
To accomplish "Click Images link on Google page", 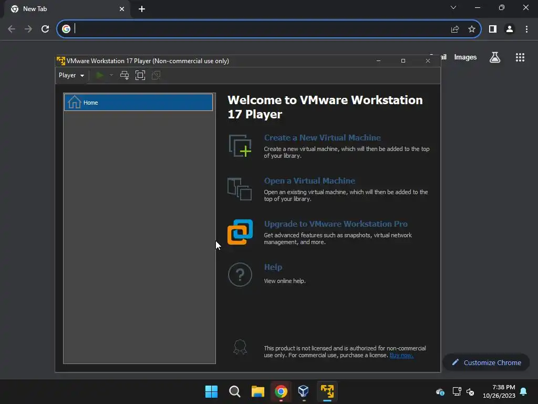I will click(465, 57).
